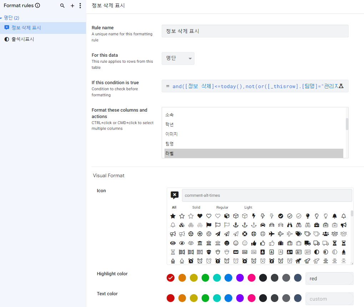Screen dimensions: 364x307
Task: Click the columns list scrollbar
Action: click(347, 124)
